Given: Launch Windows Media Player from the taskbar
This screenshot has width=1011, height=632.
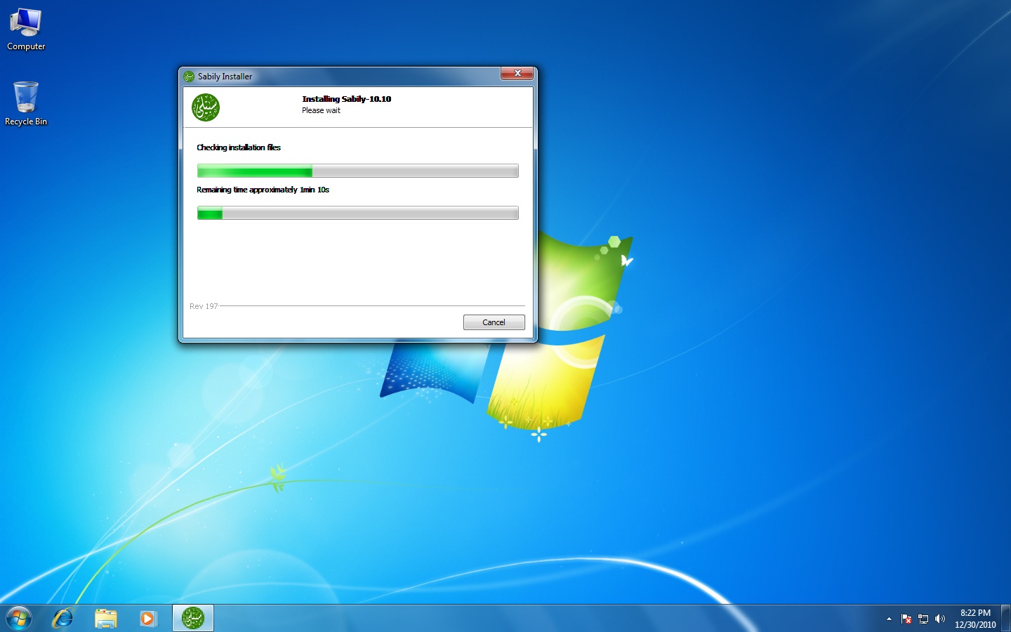Looking at the screenshot, I should tap(148, 618).
